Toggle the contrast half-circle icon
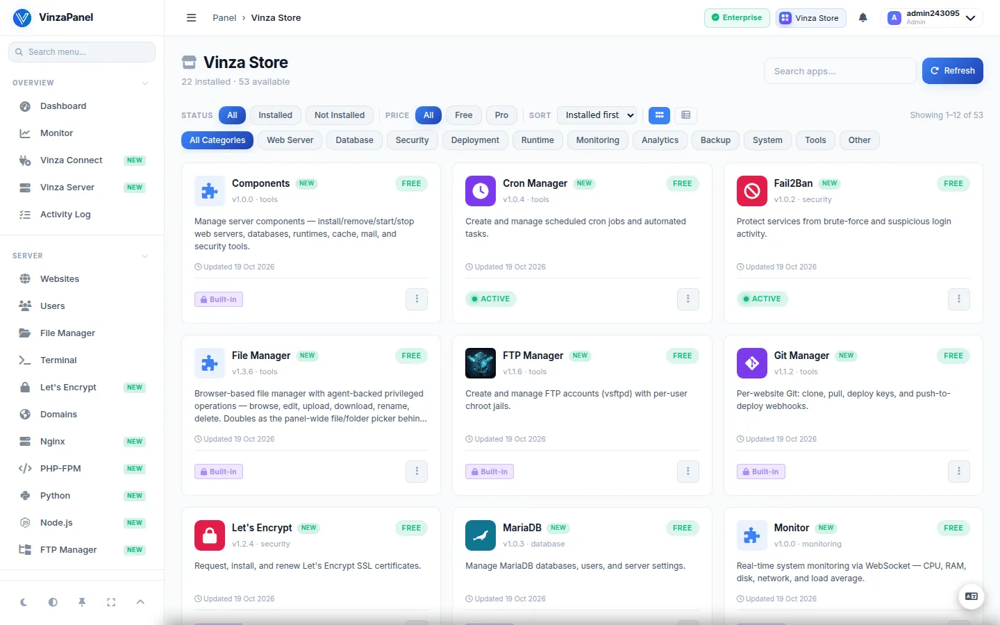 pos(53,602)
